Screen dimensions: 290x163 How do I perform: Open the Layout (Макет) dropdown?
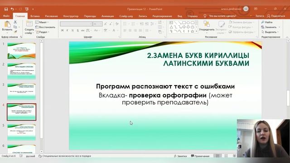point(42,22)
